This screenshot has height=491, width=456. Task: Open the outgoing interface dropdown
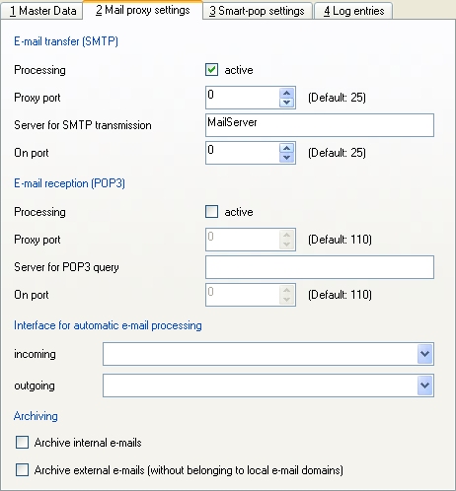pyautogui.click(x=424, y=386)
